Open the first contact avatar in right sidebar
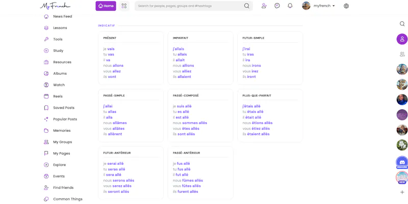The width and height of the screenshot is (408, 204). click(x=402, y=69)
